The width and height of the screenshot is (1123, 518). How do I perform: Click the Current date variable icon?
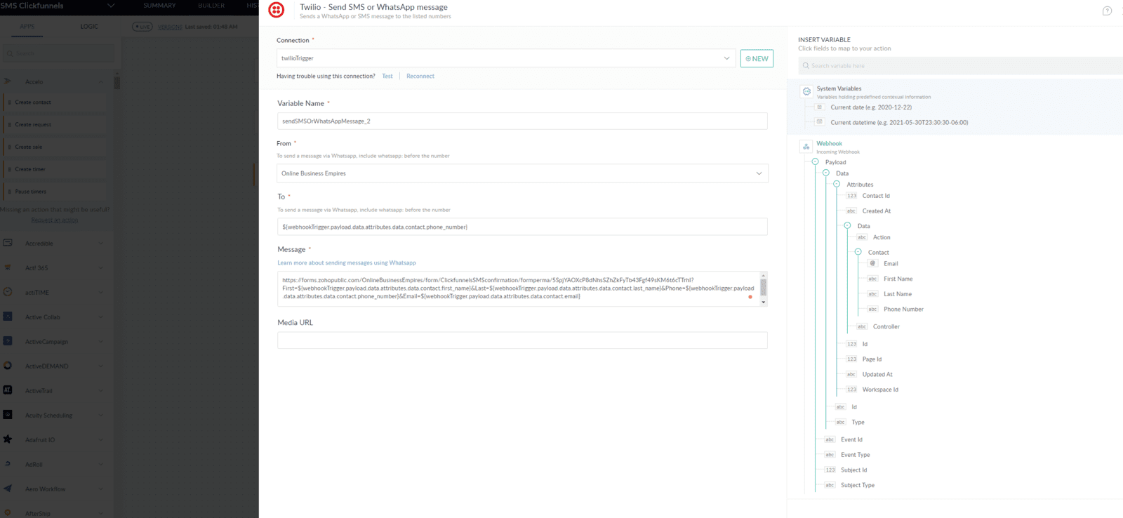click(819, 107)
